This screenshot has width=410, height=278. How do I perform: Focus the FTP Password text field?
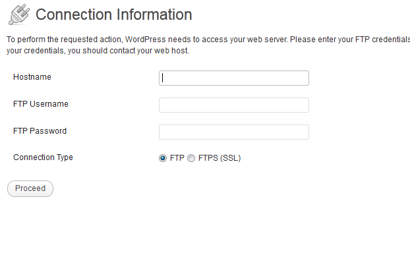click(x=234, y=132)
